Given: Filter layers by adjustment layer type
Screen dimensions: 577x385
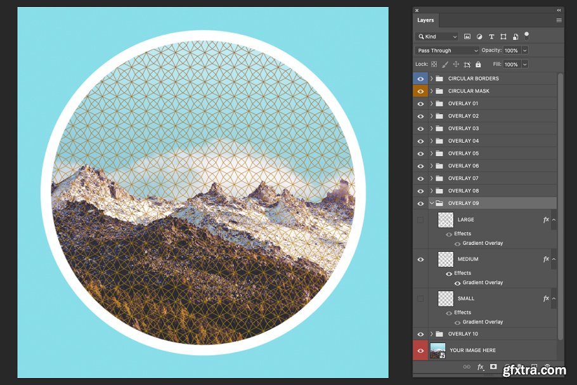Looking at the screenshot, I should [479, 37].
